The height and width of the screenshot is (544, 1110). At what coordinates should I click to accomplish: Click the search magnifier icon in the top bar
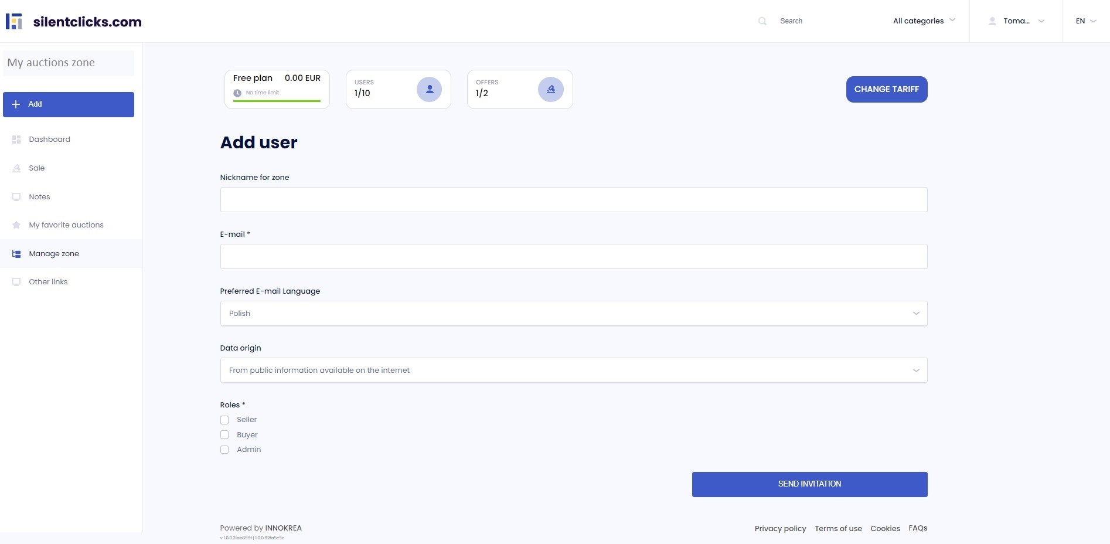click(x=762, y=21)
